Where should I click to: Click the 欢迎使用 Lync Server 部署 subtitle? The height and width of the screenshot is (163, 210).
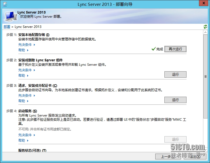[x=41, y=17]
